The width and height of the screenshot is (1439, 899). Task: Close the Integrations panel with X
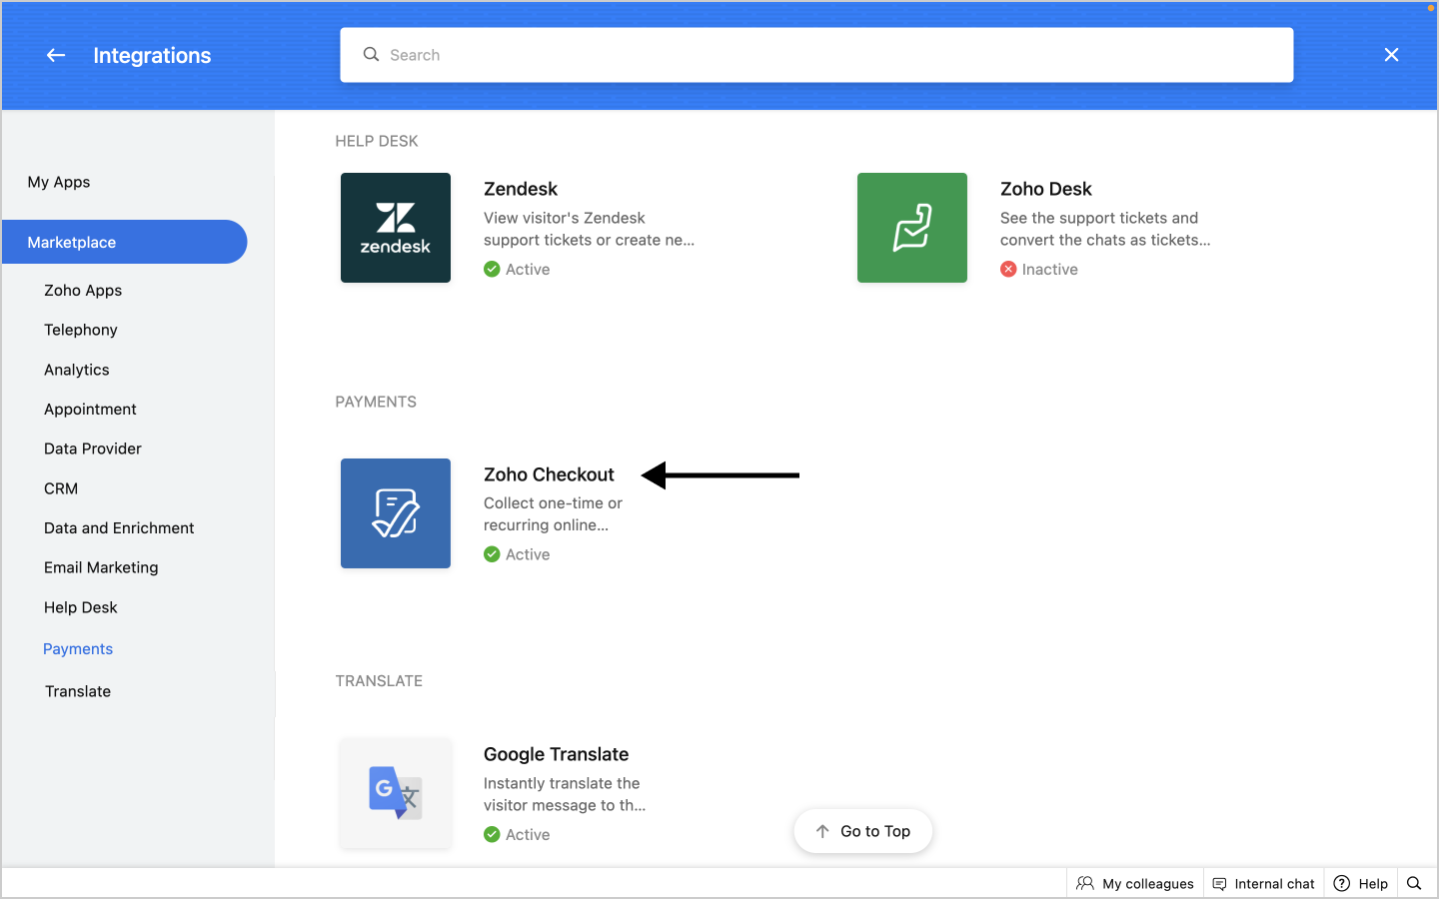(x=1391, y=55)
